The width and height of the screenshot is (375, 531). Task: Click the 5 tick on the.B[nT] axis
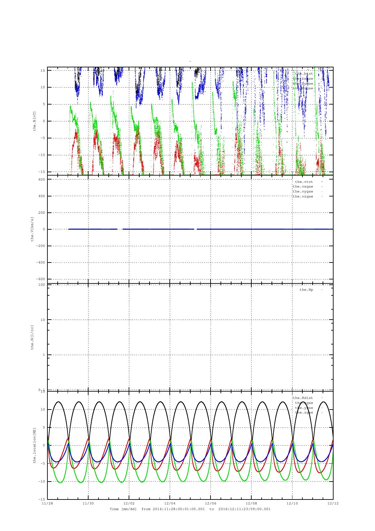pyautogui.click(x=44, y=104)
